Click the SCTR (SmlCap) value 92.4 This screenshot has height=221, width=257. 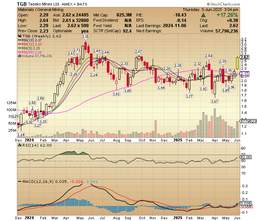(127, 31)
